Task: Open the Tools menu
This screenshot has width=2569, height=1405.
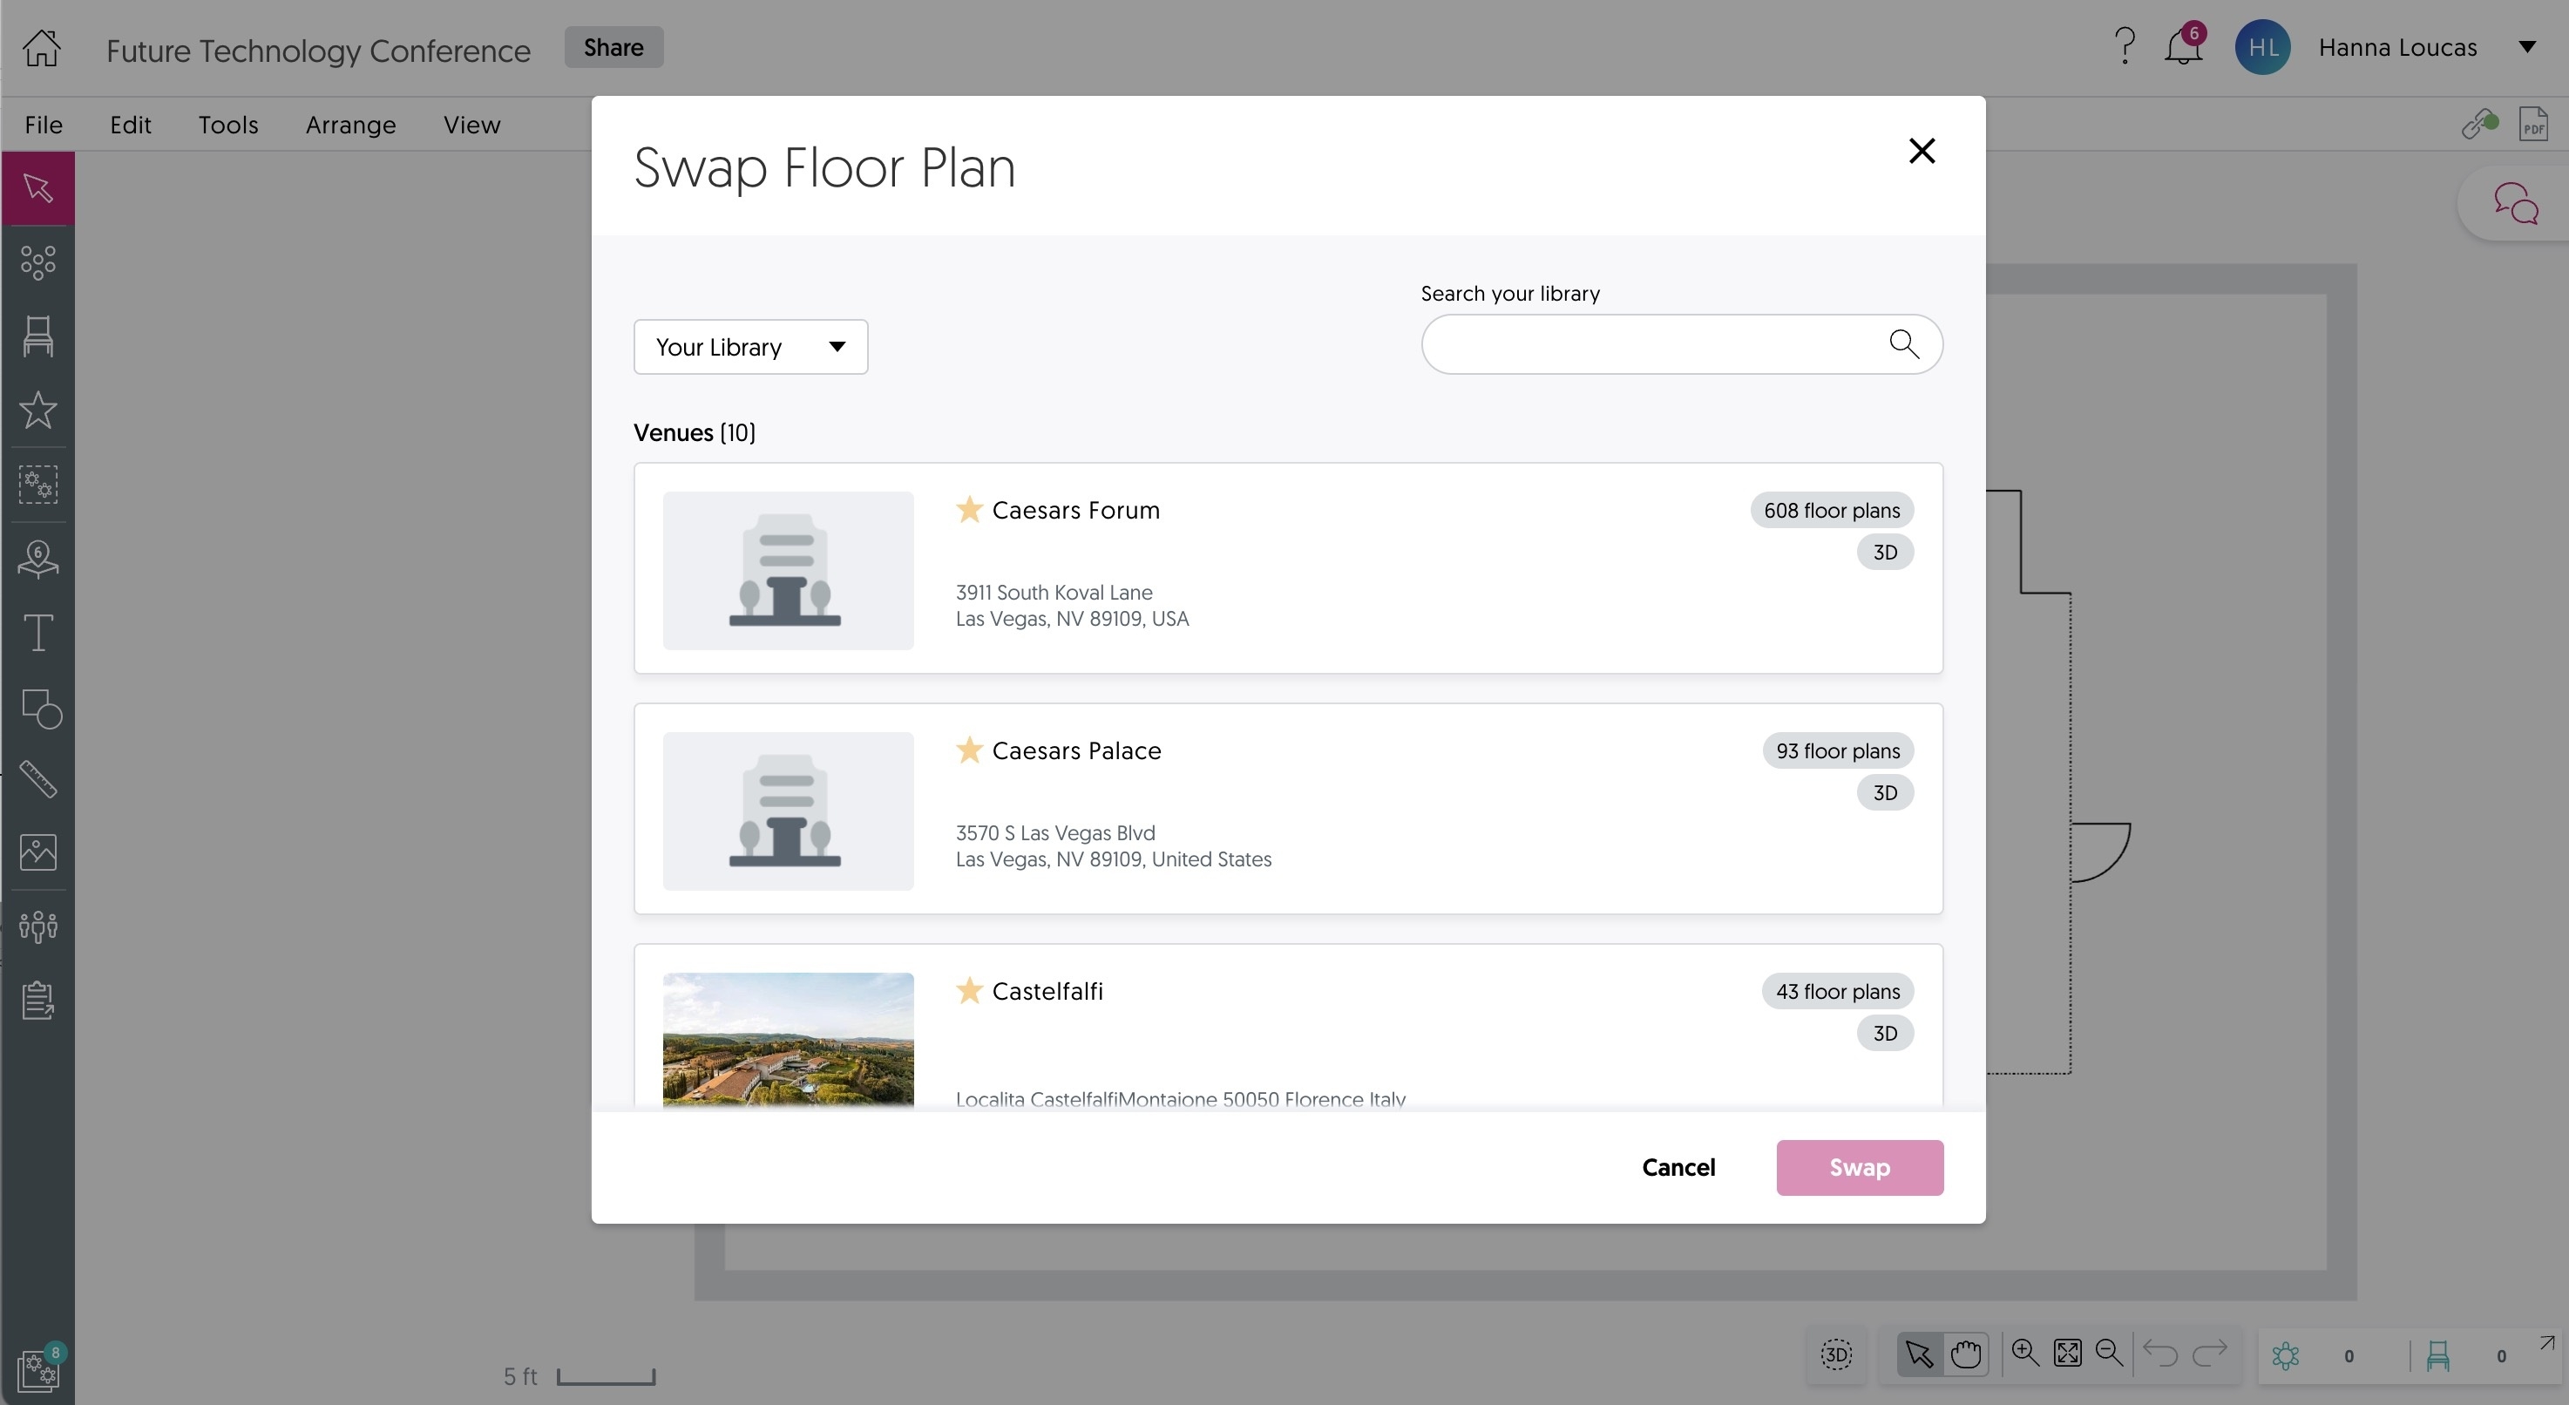Action: coord(227,125)
